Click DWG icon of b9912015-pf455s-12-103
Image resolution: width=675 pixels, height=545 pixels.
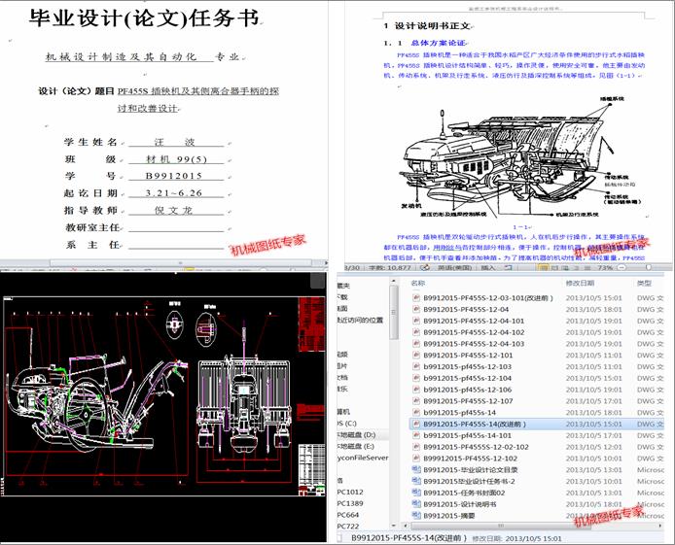coord(416,366)
